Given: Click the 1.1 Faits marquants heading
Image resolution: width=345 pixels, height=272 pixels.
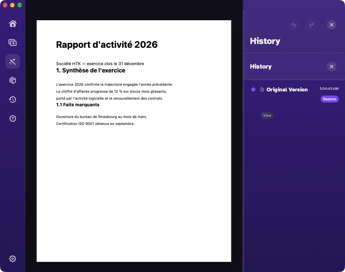Looking at the screenshot, I should (78, 105).
